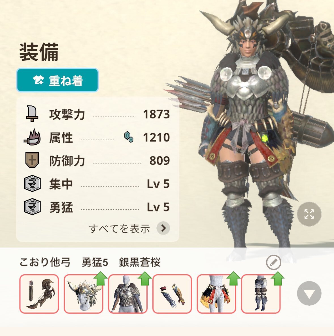Screen dimensions: 334x336
Task: Tap the 集中 skill icon
Action: point(32,183)
